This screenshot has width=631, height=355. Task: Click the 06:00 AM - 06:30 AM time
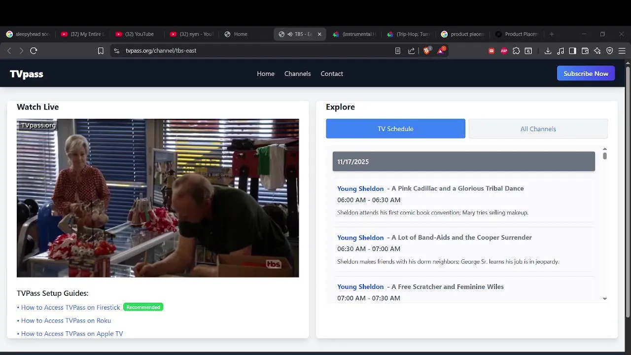369,200
